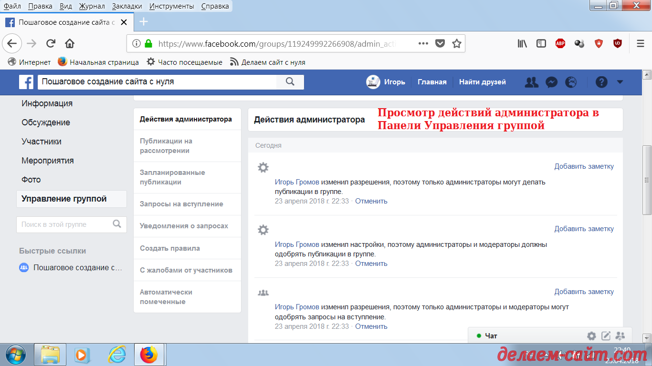The width and height of the screenshot is (652, 366).
Task: Add people to chat via icon
Action: pos(620,335)
